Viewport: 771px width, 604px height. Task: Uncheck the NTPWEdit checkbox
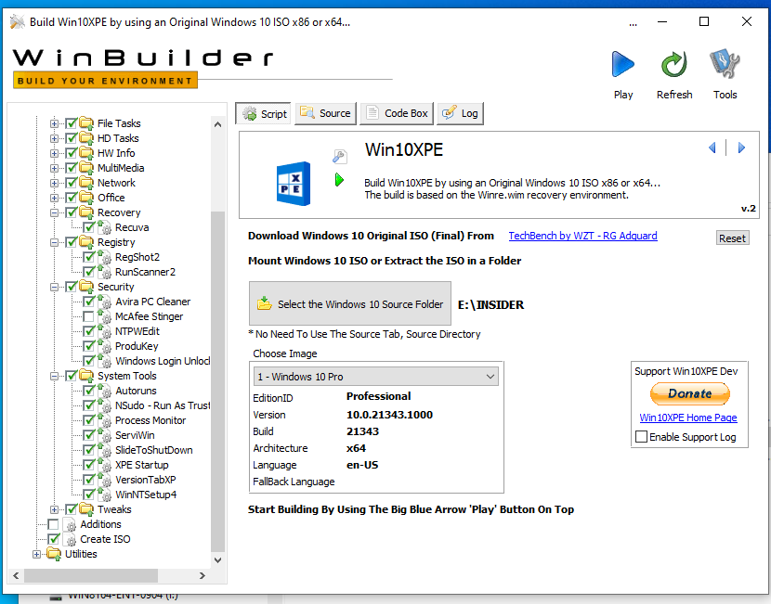(88, 331)
